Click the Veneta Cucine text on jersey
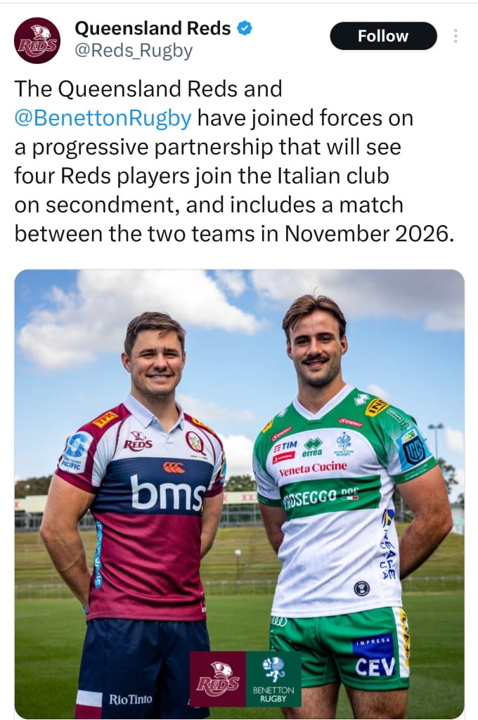The image size is (478, 720). click(313, 468)
